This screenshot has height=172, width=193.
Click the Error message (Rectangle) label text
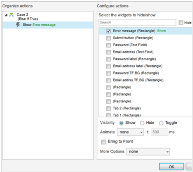(134, 31)
